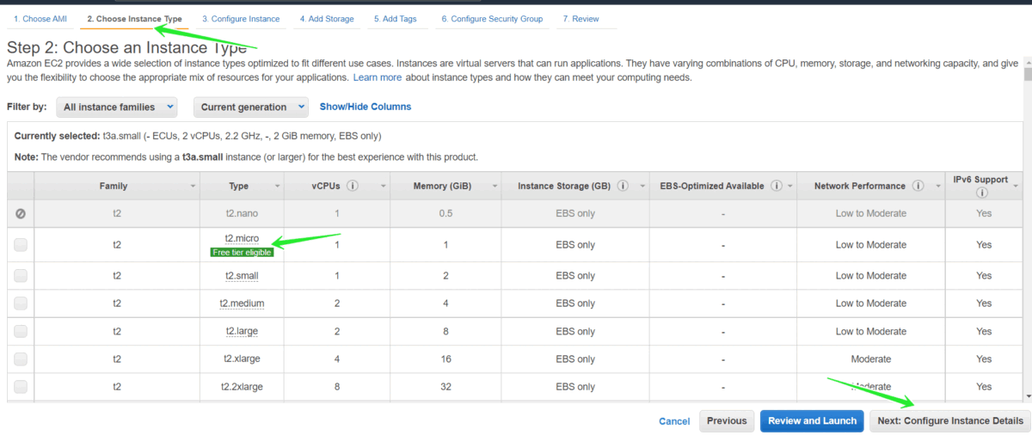This screenshot has width=1032, height=435.
Task: Select the t2.micro instance checkbox
Action: [21, 245]
